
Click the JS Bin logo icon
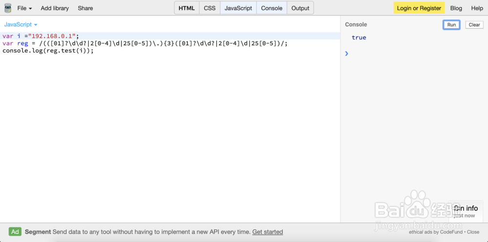click(7, 8)
